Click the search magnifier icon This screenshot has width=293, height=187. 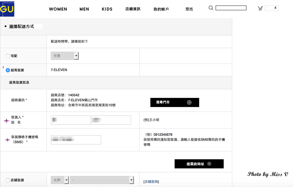211,8
